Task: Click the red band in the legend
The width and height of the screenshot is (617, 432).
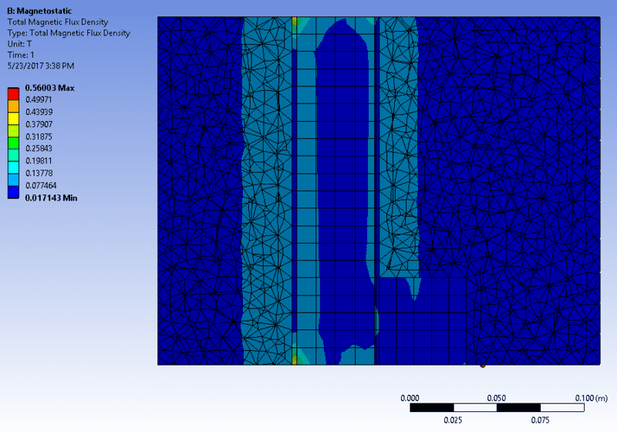Action: click(x=13, y=93)
